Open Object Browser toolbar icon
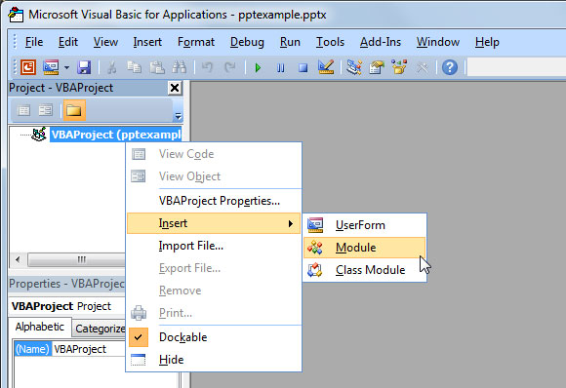 [x=399, y=67]
